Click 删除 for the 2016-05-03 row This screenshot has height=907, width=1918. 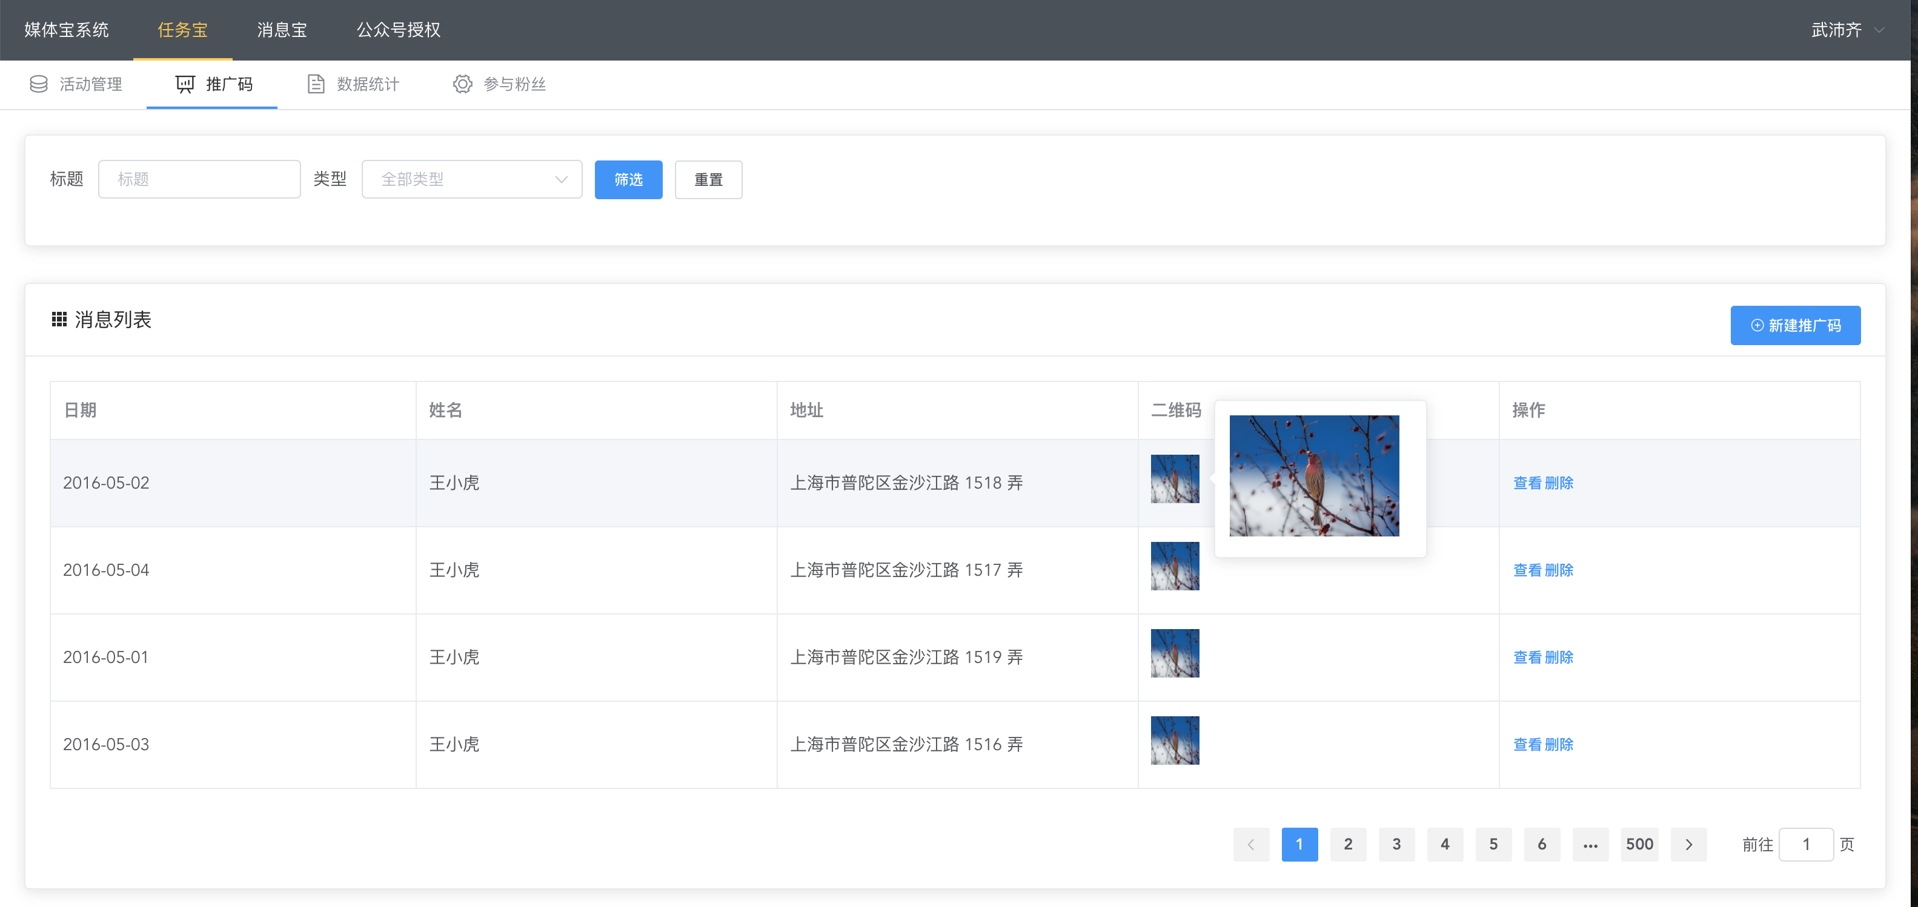[x=1559, y=744]
